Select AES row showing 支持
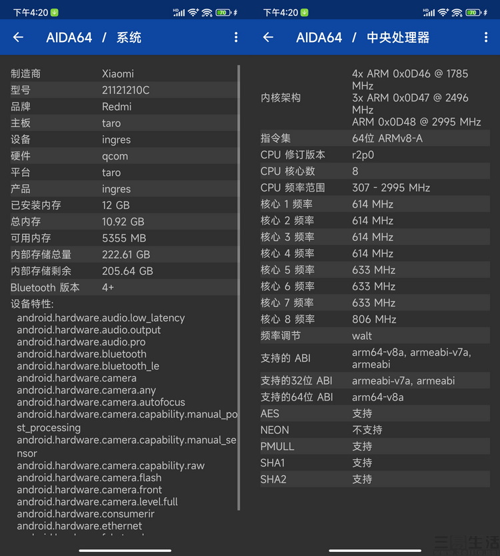This screenshot has height=556, width=500. [375, 413]
